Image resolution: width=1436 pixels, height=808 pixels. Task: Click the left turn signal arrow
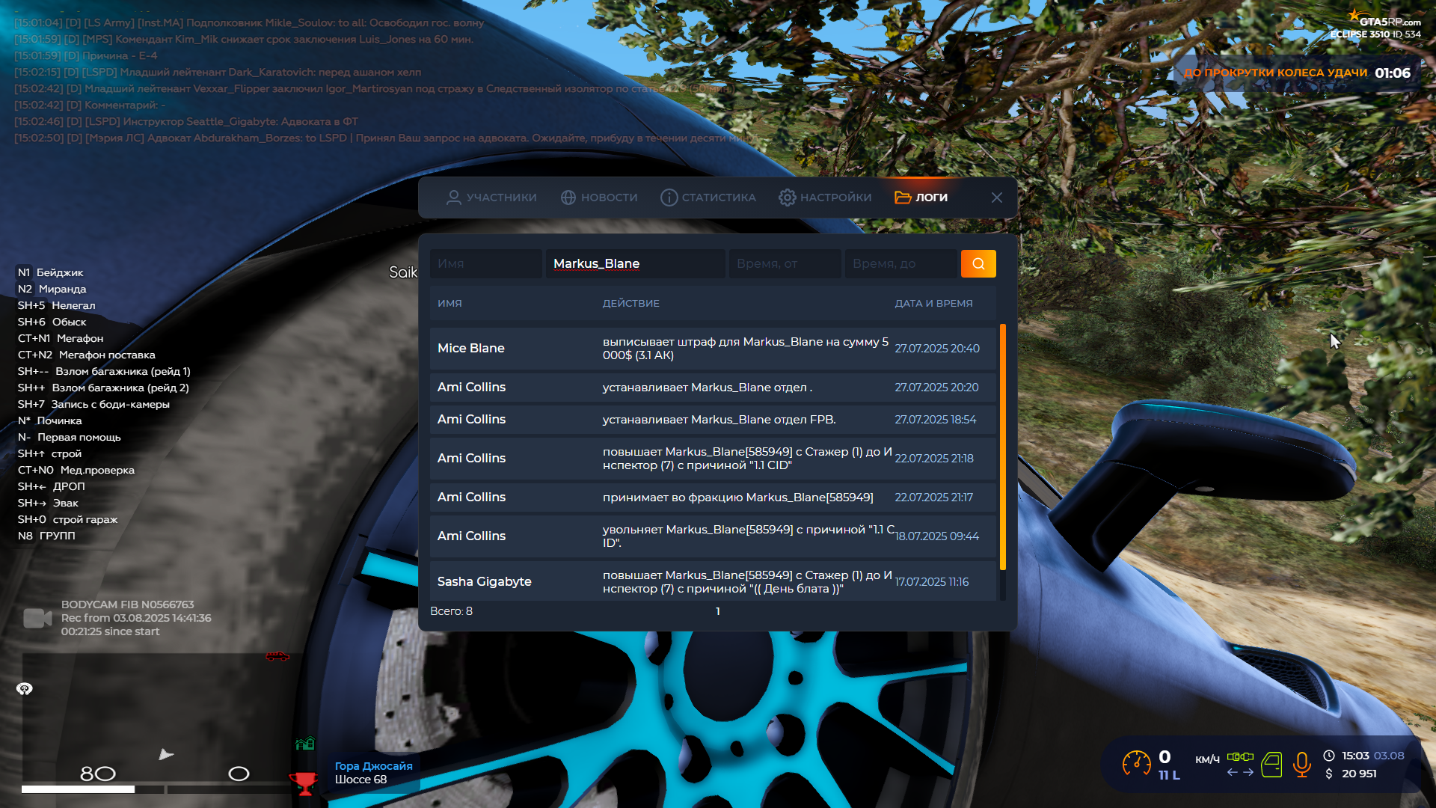point(1233,772)
